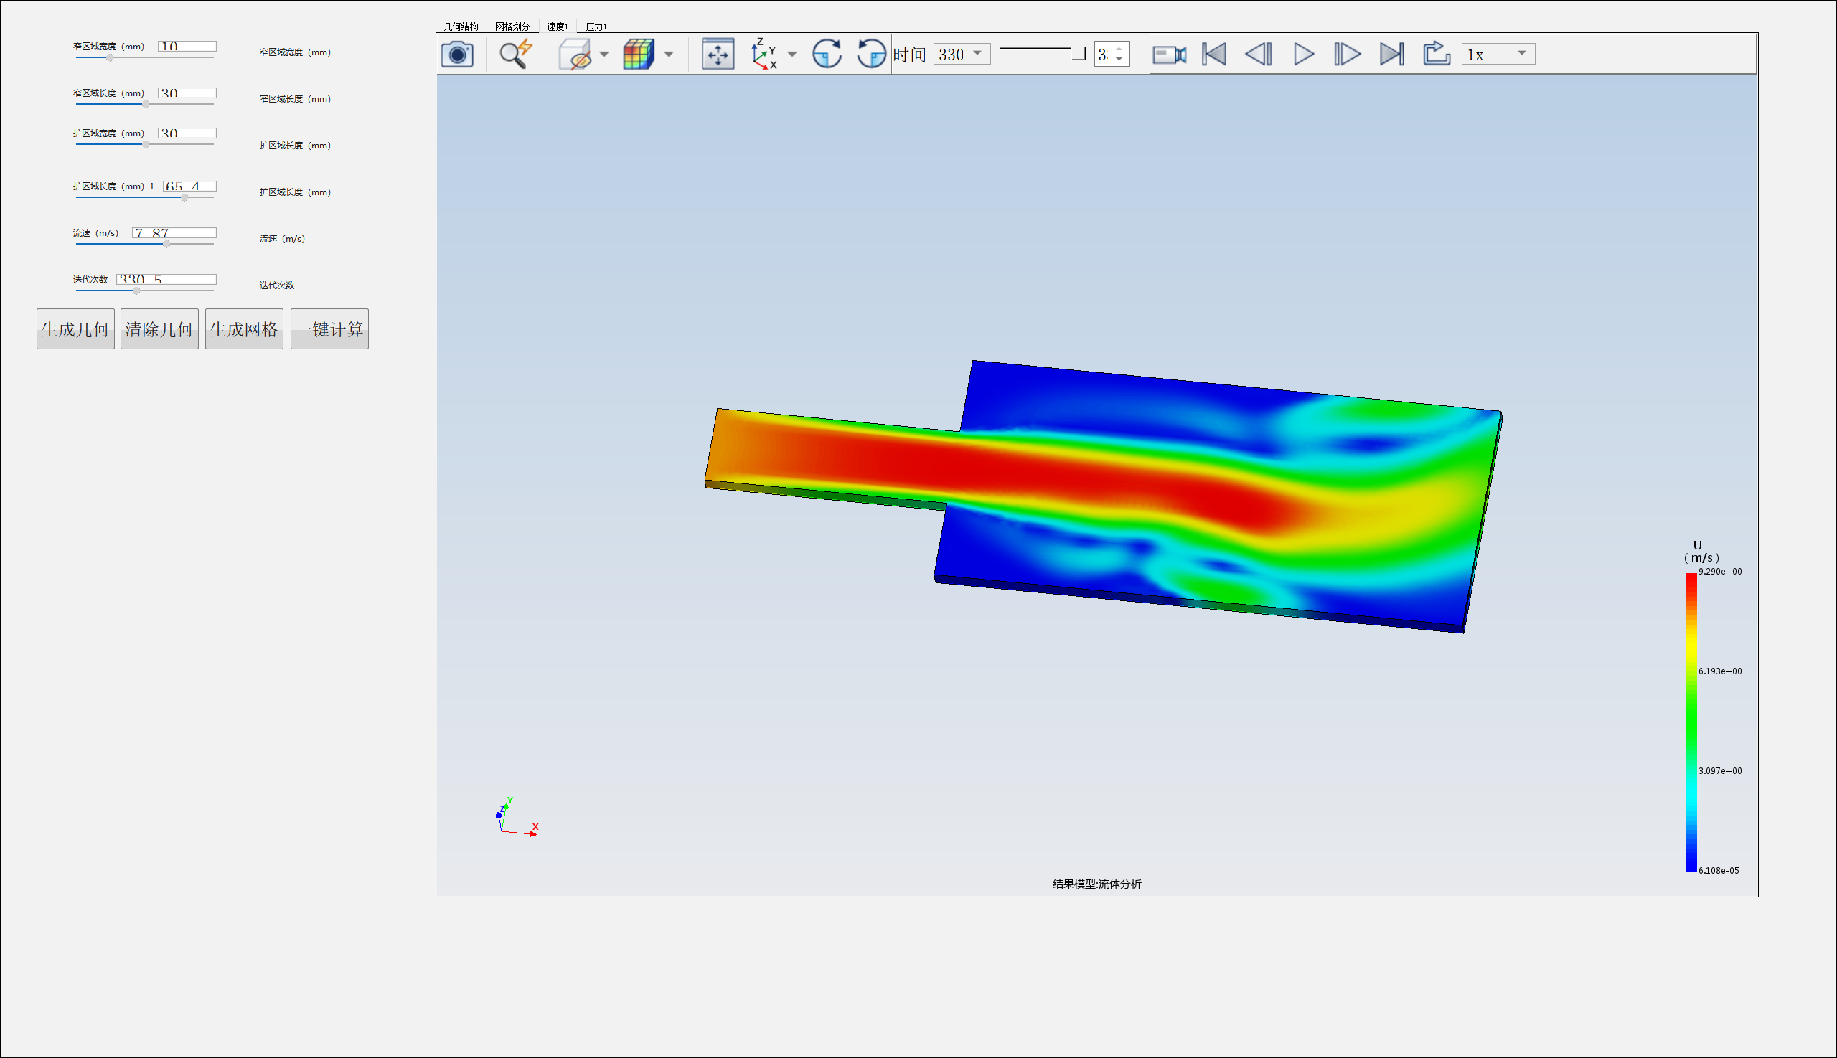Image resolution: width=1837 pixels, height=1058 pixels.
Task: Adjust the 扩区域宽度 slider
Action: point(146,144)
